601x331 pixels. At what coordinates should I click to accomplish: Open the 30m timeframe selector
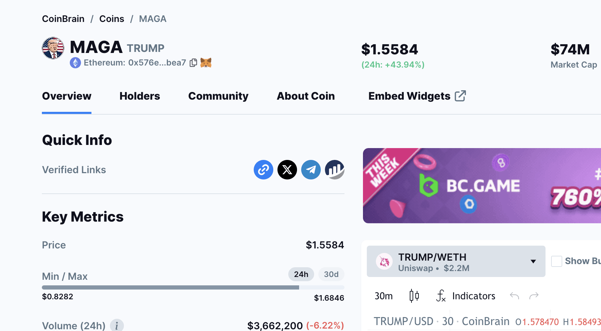(384, 295)
